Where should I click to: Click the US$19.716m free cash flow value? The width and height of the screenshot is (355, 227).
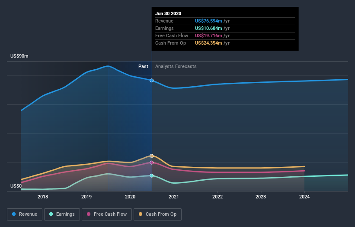(208, 36)
